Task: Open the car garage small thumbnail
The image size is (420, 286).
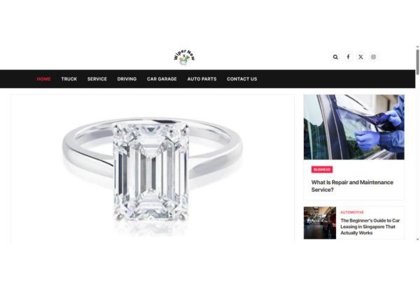Action: click(320, 223)
